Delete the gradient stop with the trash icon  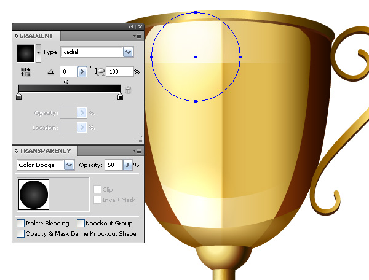pyautogui.click(x=128, y=90)
